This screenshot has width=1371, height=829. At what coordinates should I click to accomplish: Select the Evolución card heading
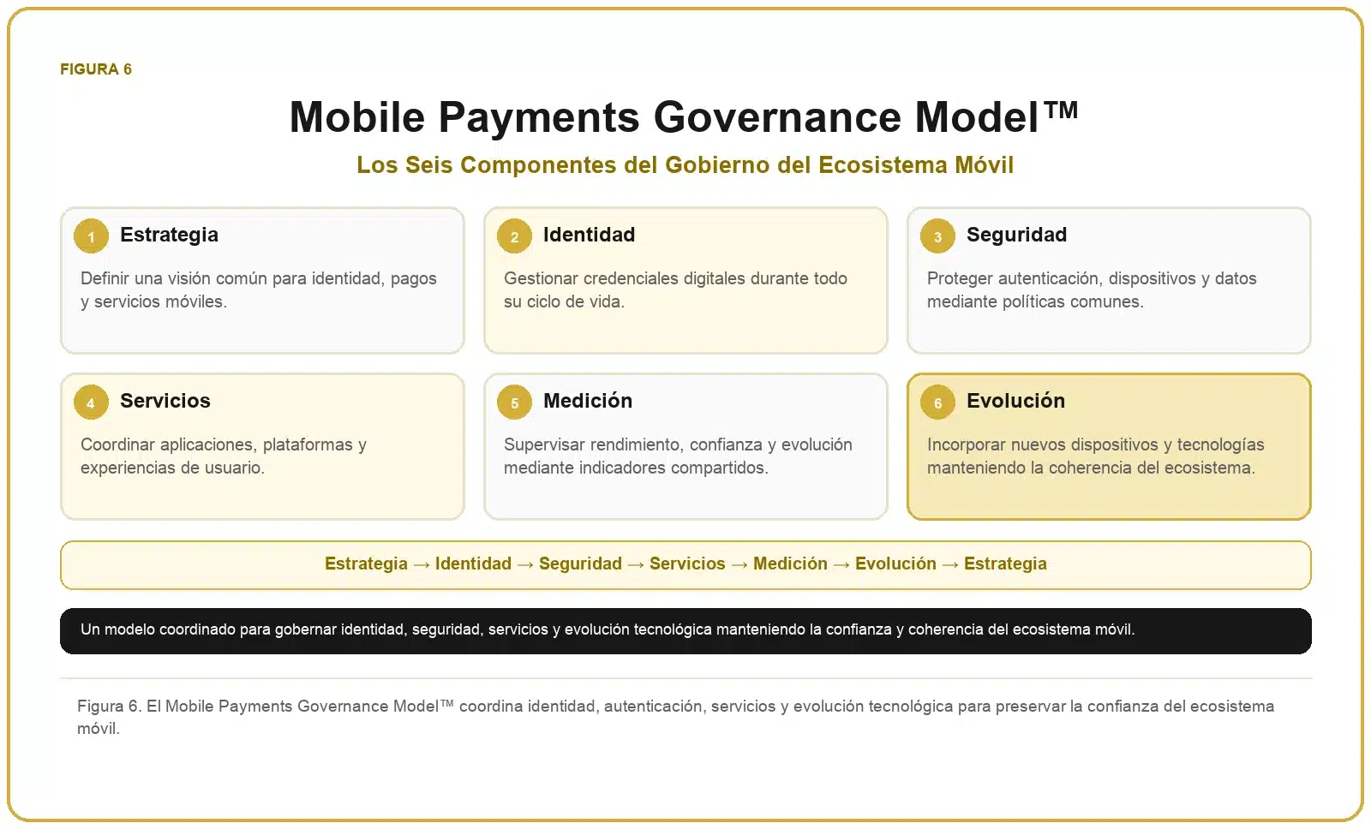[1015, 401]
